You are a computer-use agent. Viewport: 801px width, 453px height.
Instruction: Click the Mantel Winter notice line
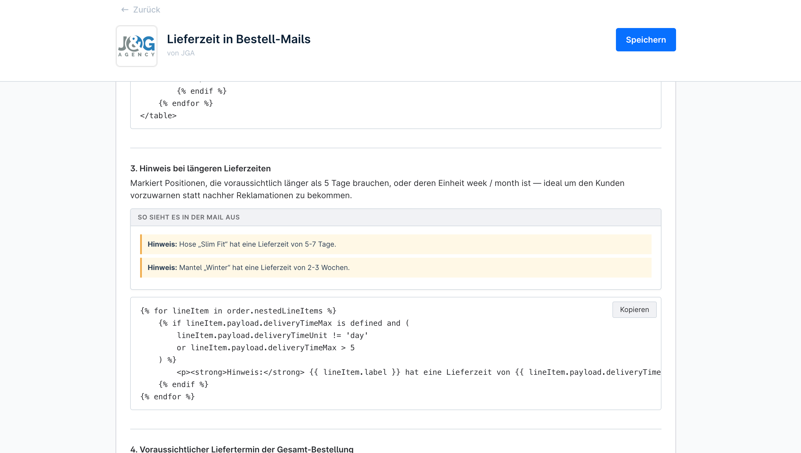[x=396, y=268]
